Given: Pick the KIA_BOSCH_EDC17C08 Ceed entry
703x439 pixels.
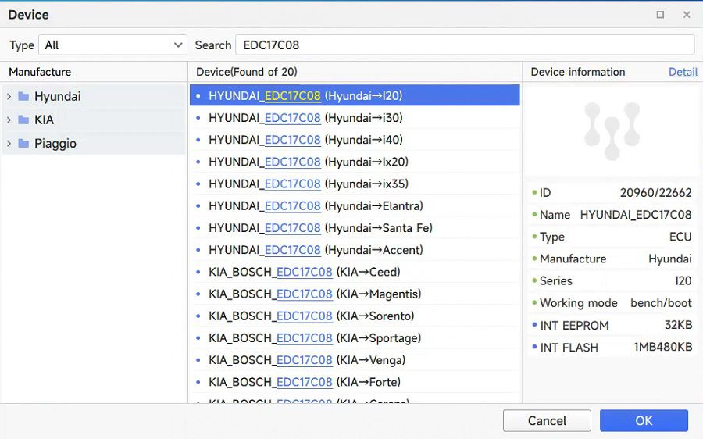Looking at the screenshot, I should pyautogui.click(x=304, y=272).
